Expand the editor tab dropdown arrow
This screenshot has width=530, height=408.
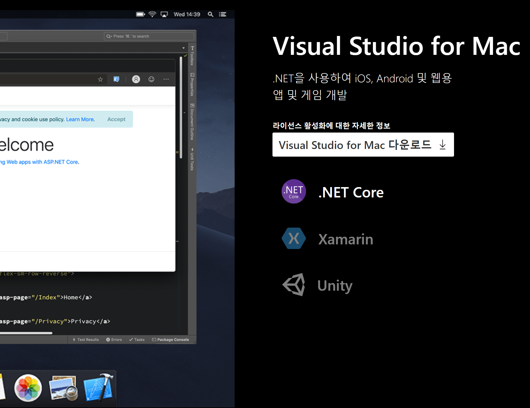[x=183, y=48]
